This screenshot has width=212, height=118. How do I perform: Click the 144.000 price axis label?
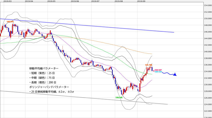[x=208, y=38]
